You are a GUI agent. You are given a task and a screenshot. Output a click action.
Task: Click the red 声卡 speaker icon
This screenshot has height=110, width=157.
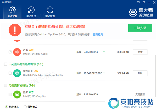(x=17, y=52)
